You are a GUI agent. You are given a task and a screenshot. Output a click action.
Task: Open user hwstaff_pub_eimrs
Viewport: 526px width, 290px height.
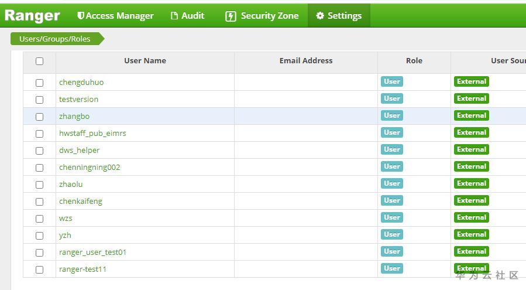click(x=92, y=133)
